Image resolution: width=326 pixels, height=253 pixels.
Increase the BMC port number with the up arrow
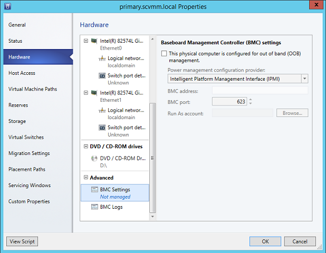click(x=251, y=100)
